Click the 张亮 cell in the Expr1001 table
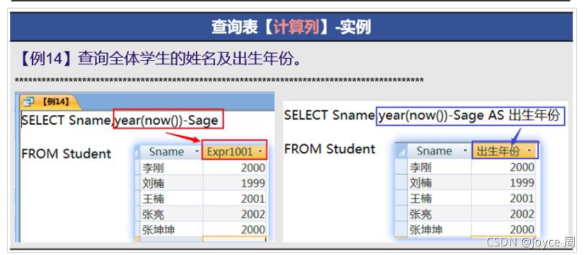Viewport: 584px width, 255px height. (x=171, y=214)
